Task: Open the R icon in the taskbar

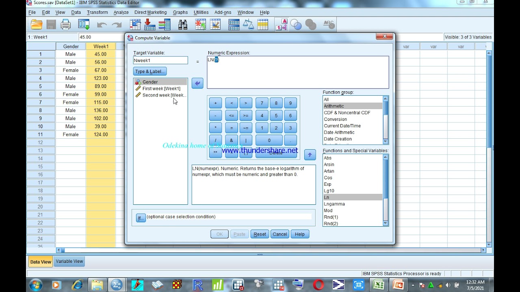Action: 198,285
